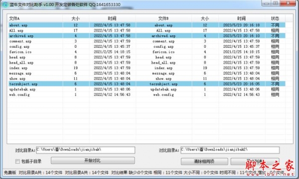Select config.asp in the 文件B column
Screen dimensions: 299x179
click(x=163, y=47)
